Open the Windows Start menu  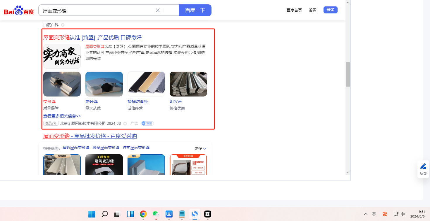[92, 214]
